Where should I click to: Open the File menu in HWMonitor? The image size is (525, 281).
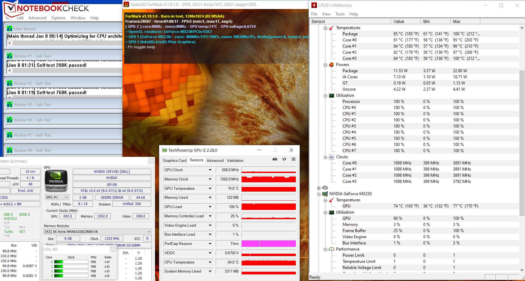314,14
